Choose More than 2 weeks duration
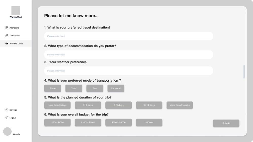This screenshot has height=142, width=253. [180, 105]
